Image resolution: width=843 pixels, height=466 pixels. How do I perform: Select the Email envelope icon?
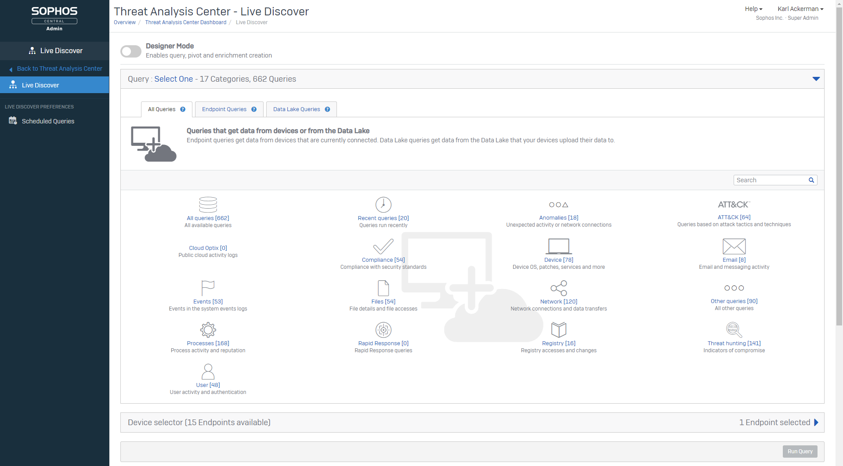tap(734, 246)
